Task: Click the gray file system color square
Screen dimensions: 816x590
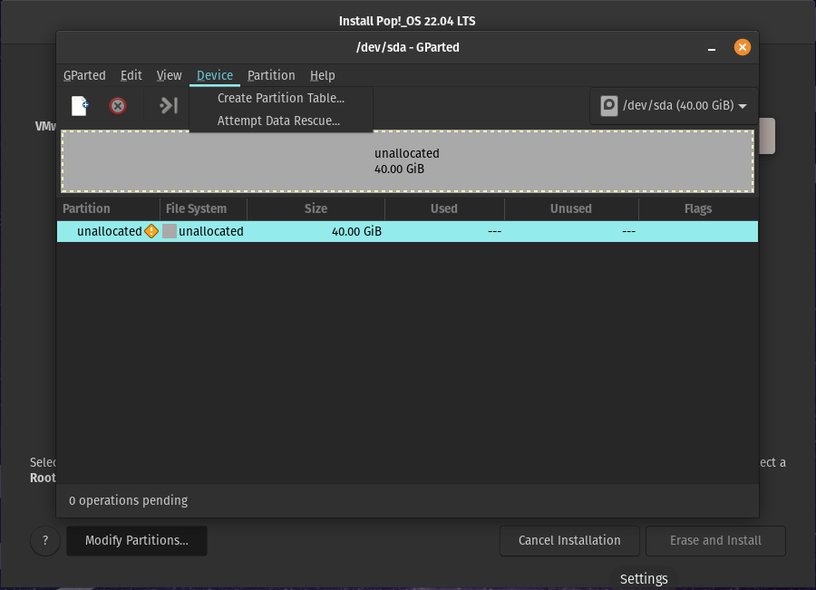Action: pyautogui.click(x=170, y=231)
